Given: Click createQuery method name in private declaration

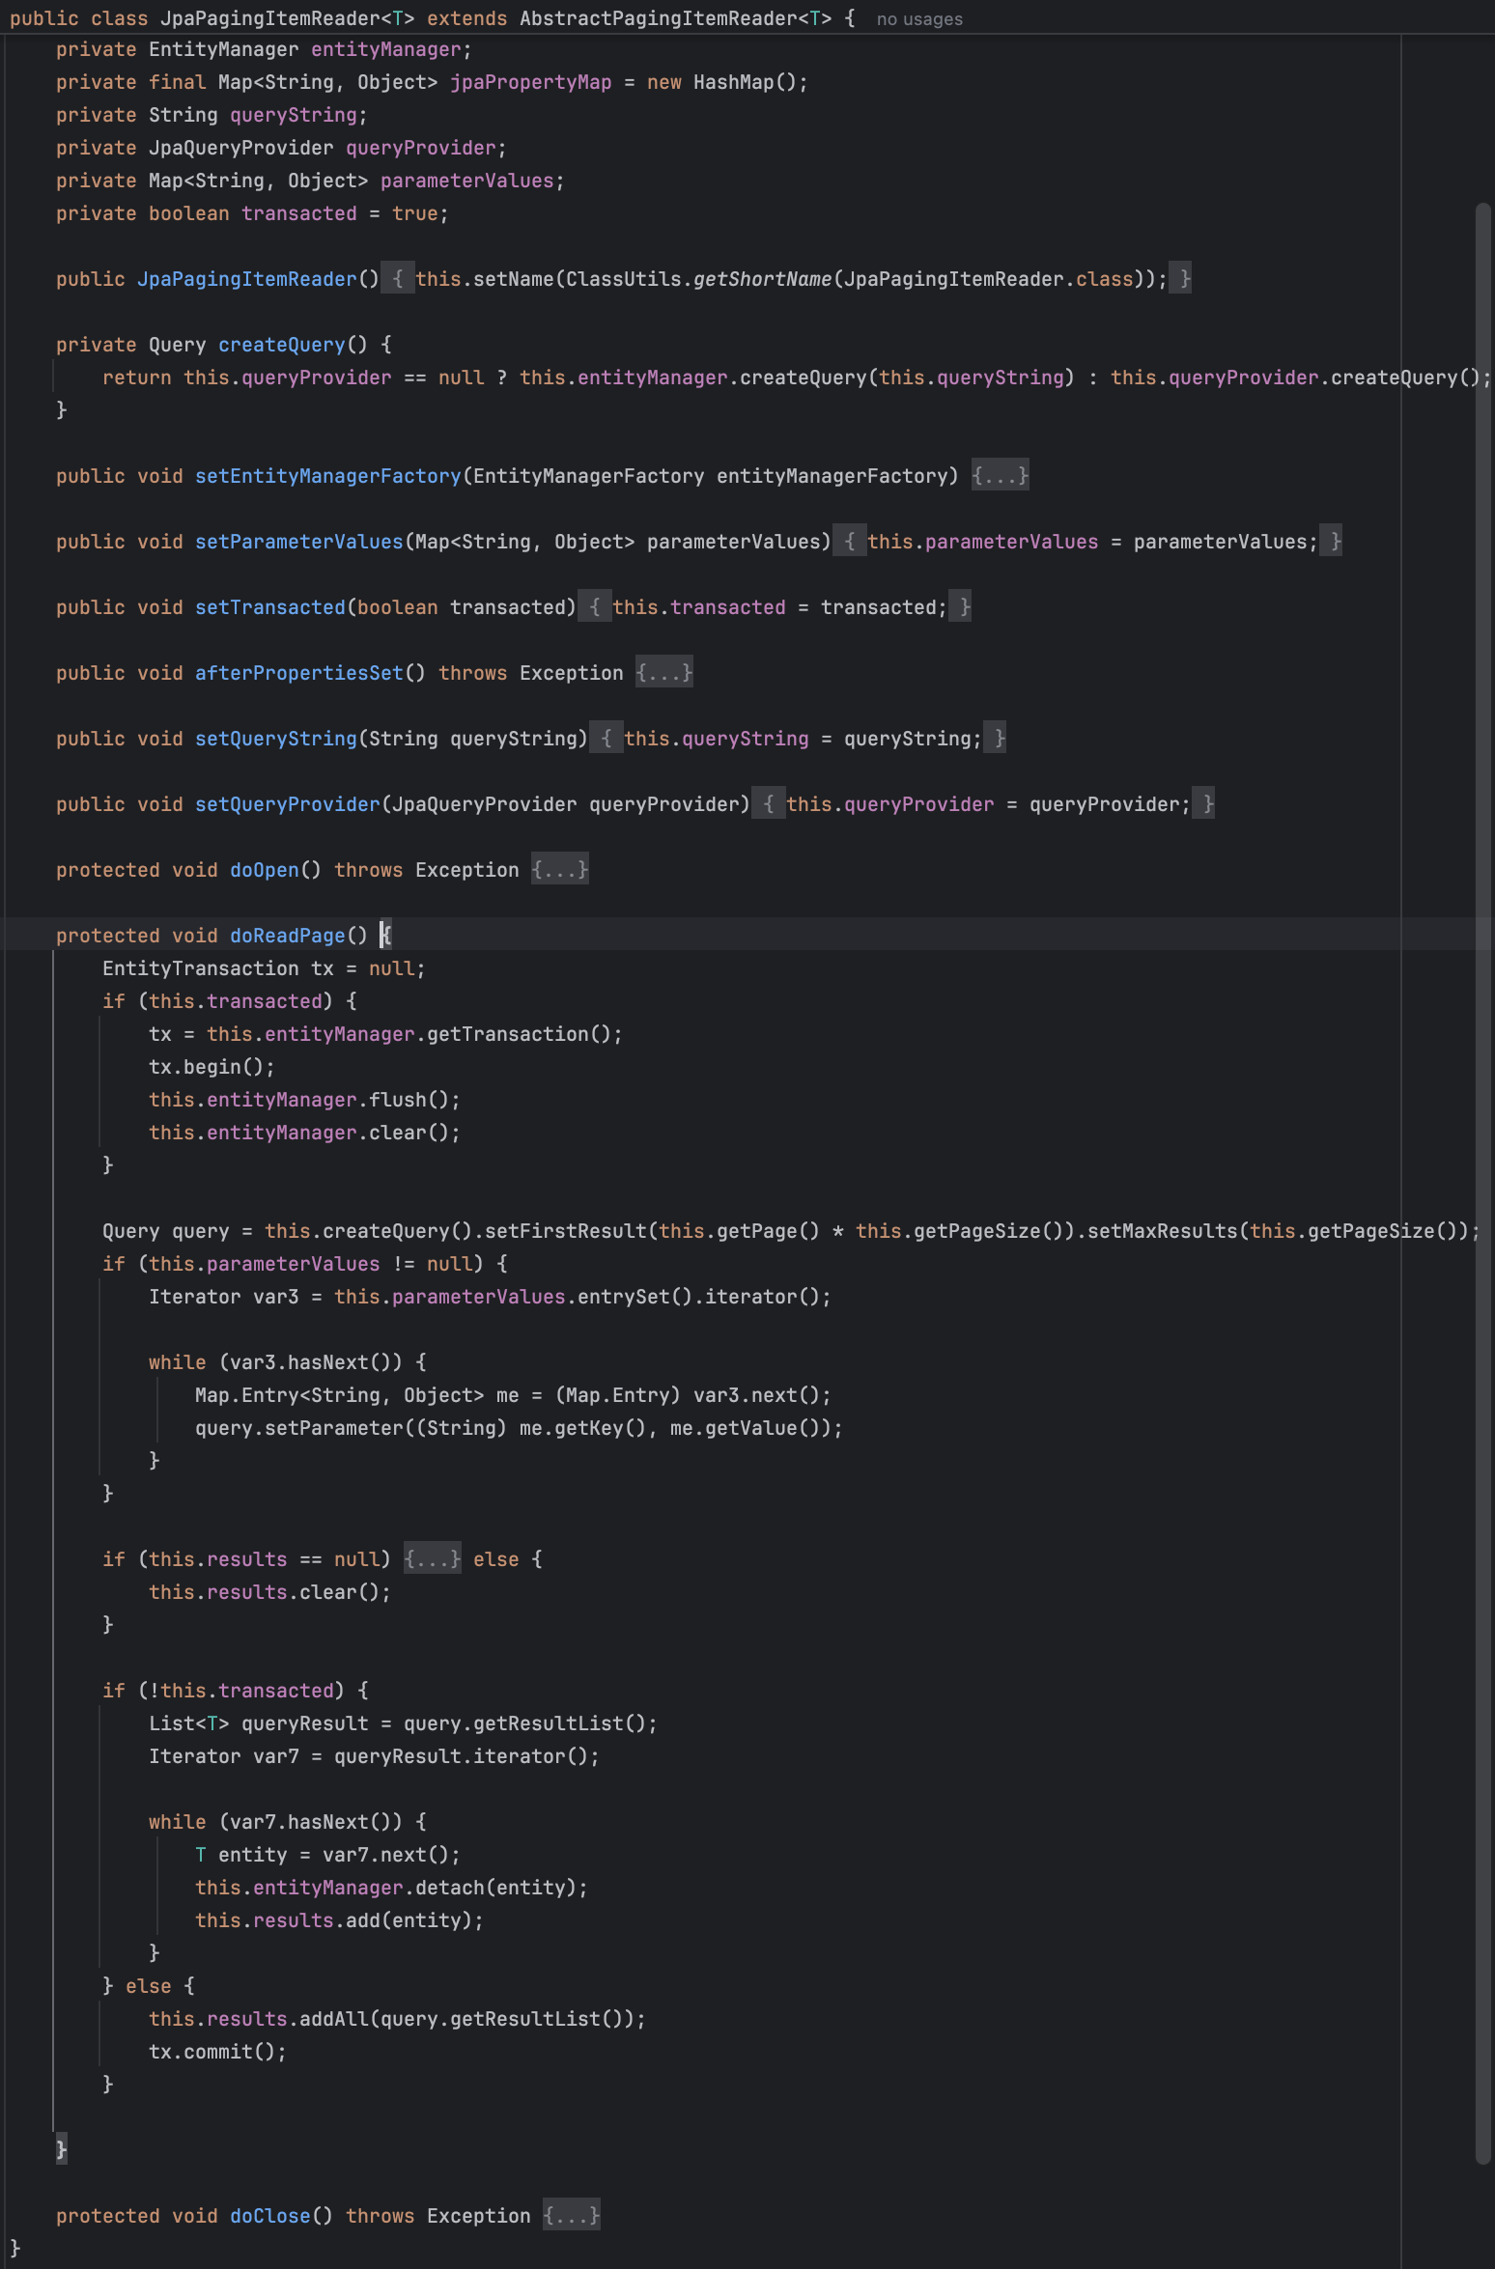Looking at the screenshot, I should [282, 345].
